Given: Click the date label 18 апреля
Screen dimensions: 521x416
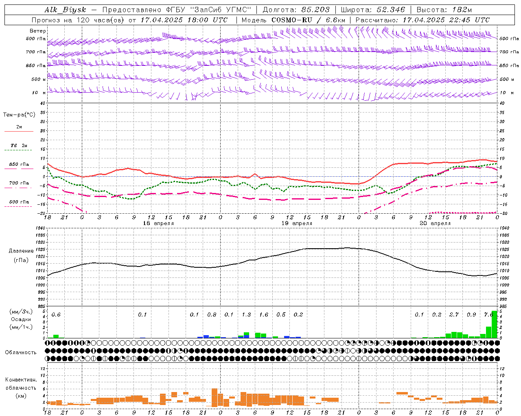Looking at the screenshot, I should [158, 223].
